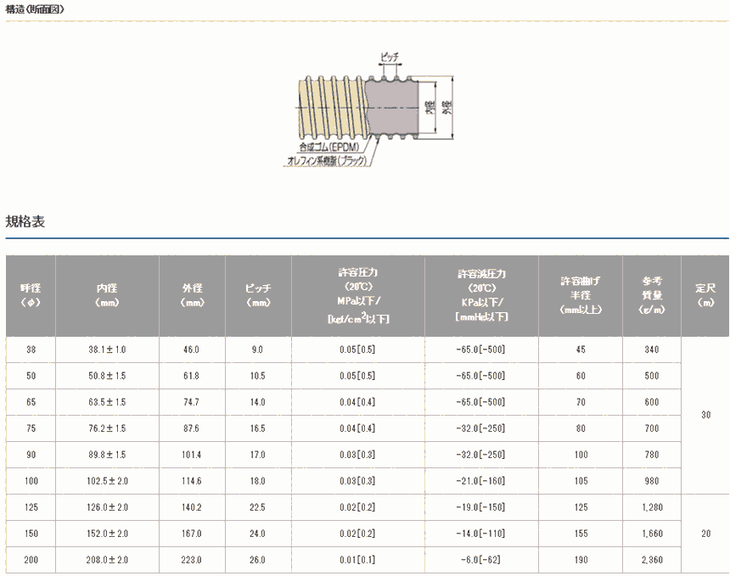Select the inner diameter cell 38.1±1.0
Image resolution: width=730 pixels, height=576 pixels.
[x=107, y=350]
